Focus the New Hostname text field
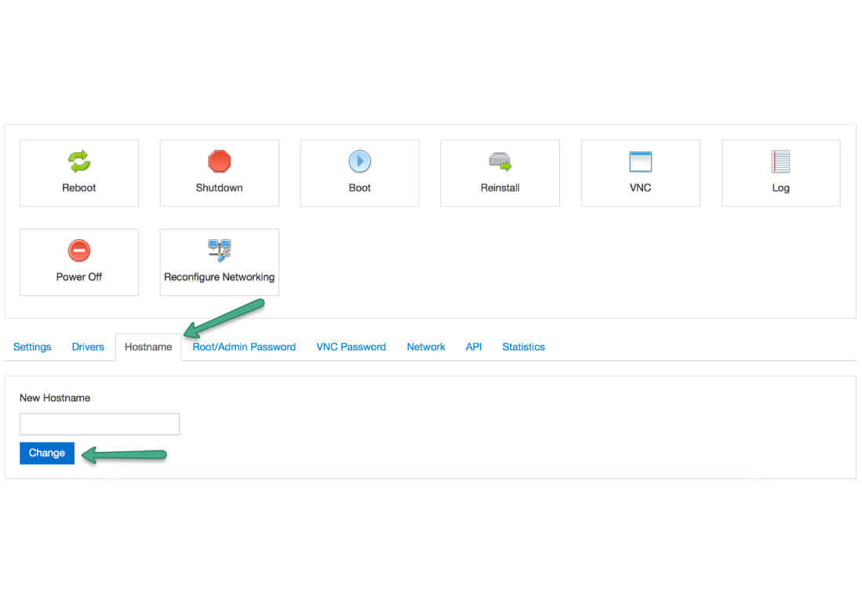The width and height of the screenshot is (862, 598). pos(100,424)
